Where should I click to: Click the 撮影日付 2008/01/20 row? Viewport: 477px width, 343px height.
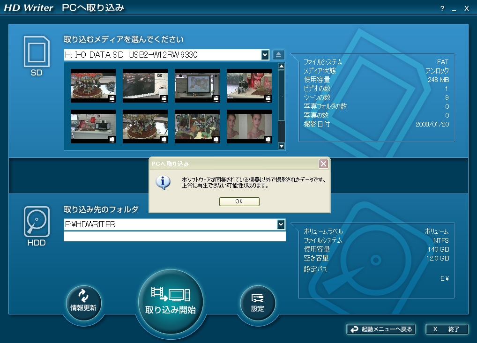click(376, 124)
